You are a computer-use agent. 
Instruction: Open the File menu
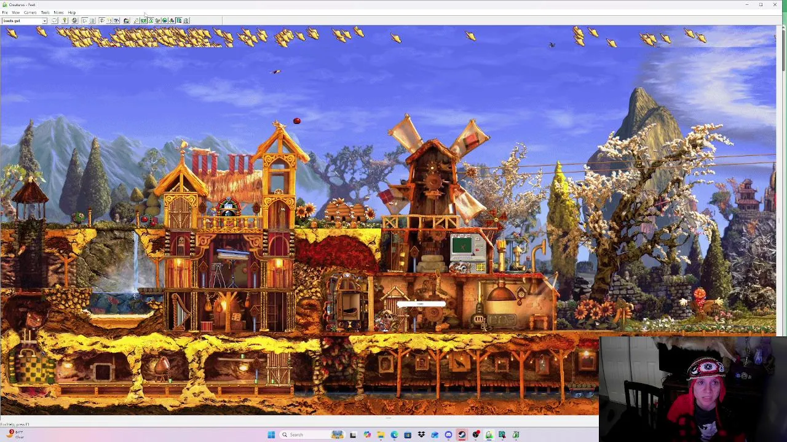point(5,12)
